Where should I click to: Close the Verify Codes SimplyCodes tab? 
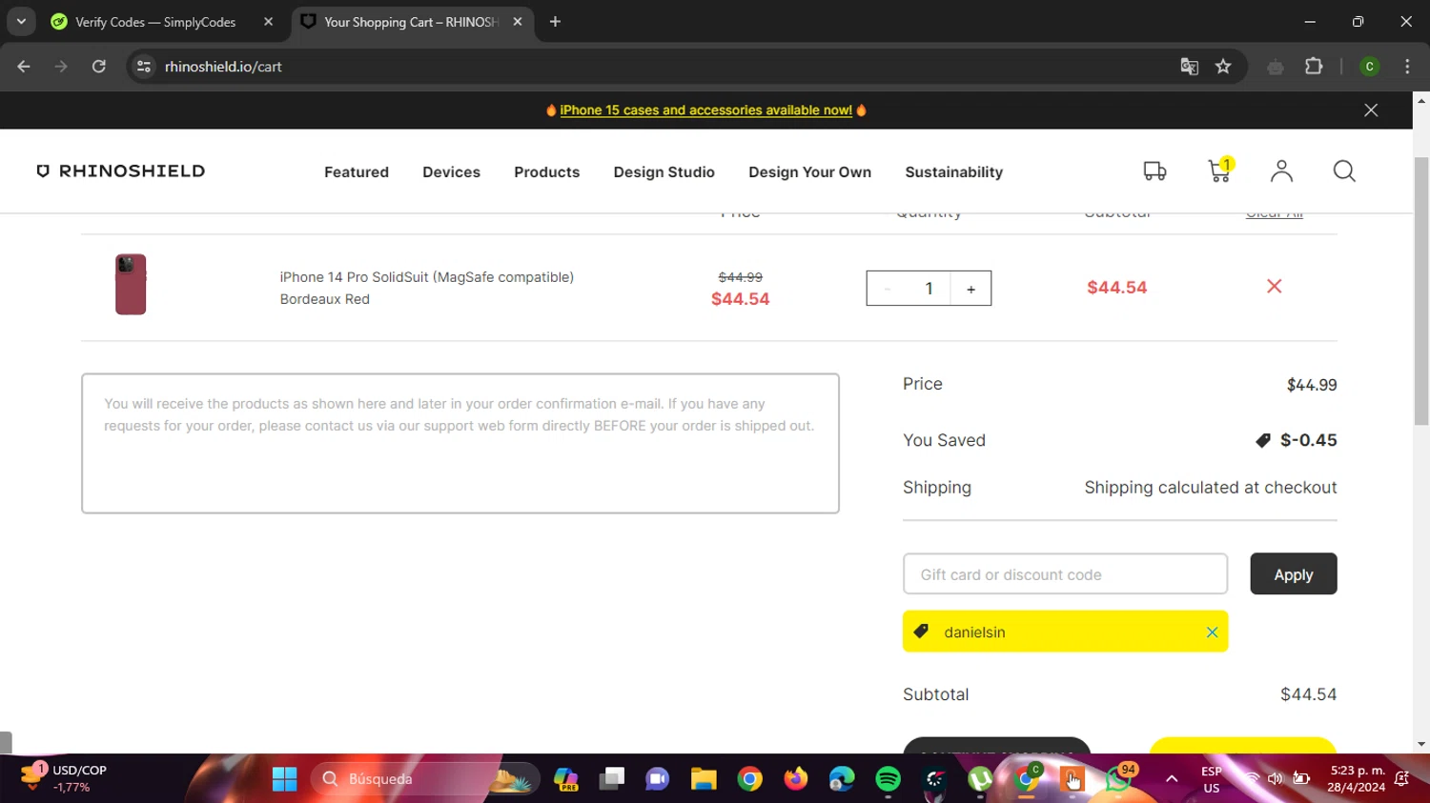pos(268,22)
